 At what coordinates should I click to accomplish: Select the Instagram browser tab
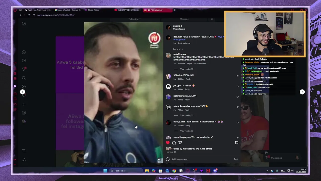pos(157,10)
